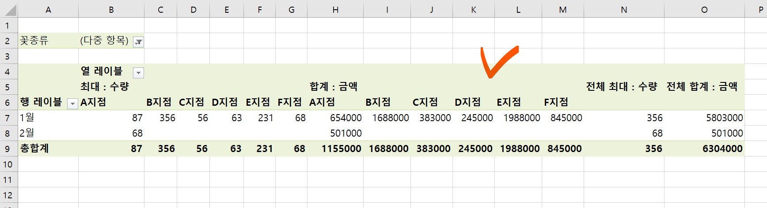Viewport: 767px width, 208px height.
Task: Click the B지점 header in column I
Action: tap(378, 102)
